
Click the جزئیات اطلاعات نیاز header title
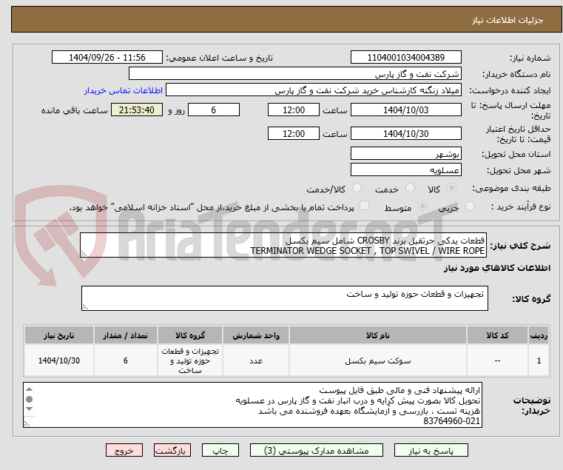(508, 20)
